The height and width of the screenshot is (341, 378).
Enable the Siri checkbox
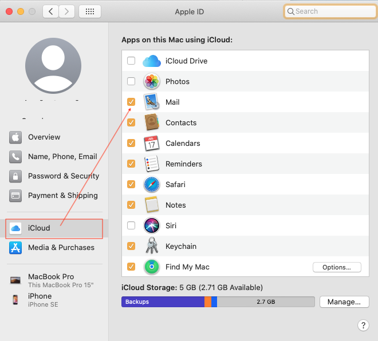click(x=131, y=225)
